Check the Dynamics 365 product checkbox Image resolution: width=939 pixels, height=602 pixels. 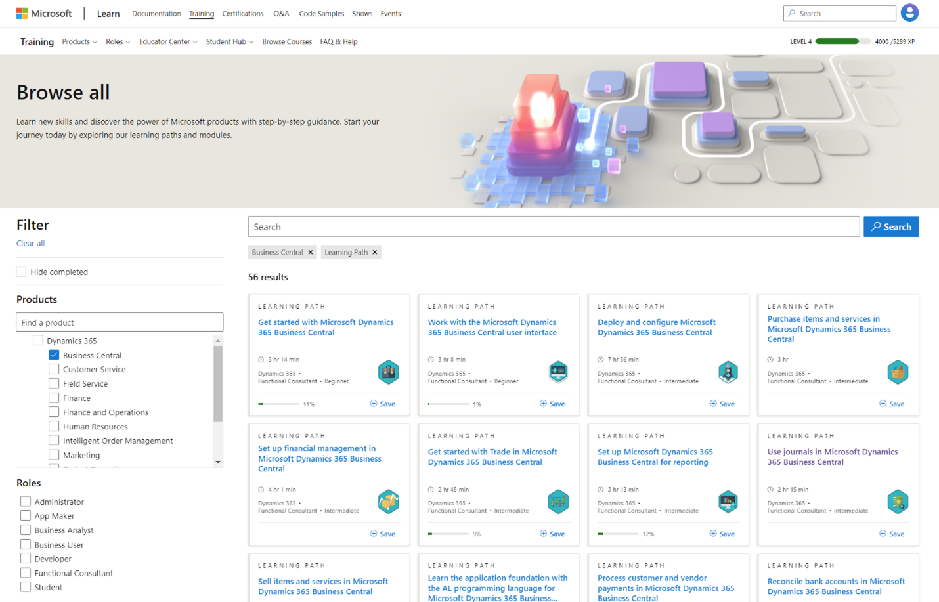click(38, 340)
